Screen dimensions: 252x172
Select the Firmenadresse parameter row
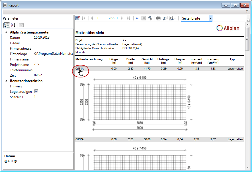coord(38,49)
